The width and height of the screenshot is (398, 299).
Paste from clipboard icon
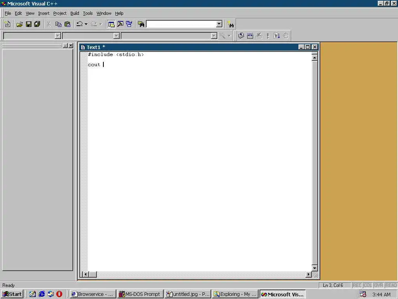[68, 24]
